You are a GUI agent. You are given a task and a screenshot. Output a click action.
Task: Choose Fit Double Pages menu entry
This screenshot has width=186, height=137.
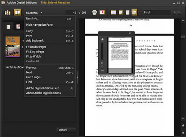coord(50,47)
